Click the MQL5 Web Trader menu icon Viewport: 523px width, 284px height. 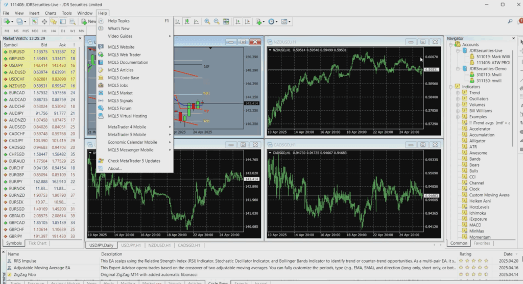[101, 55]
